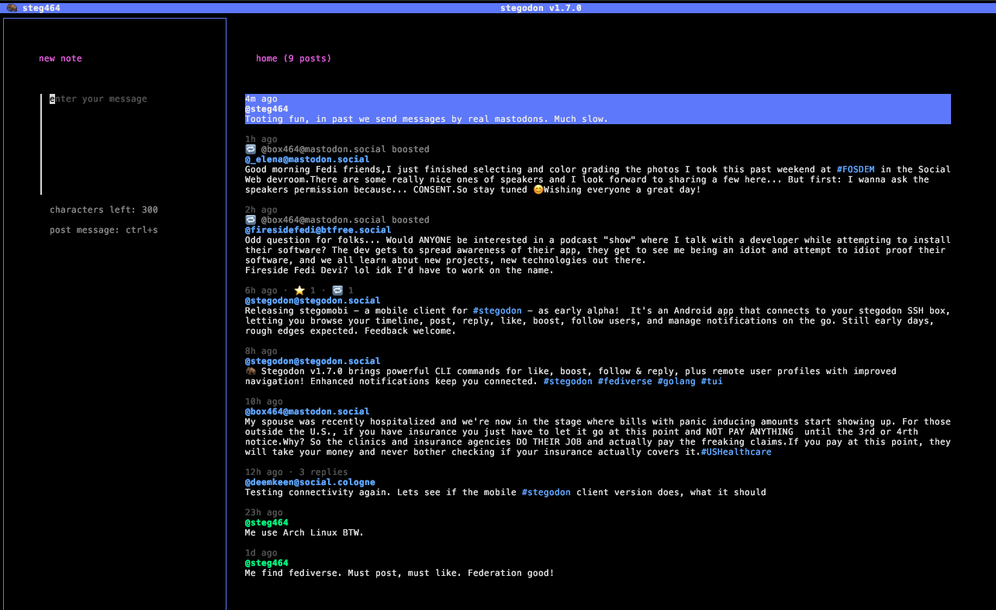Open the @firesidefedi@btfree.social profile
This screenshot has width=996, height=610.
[318, 230]
